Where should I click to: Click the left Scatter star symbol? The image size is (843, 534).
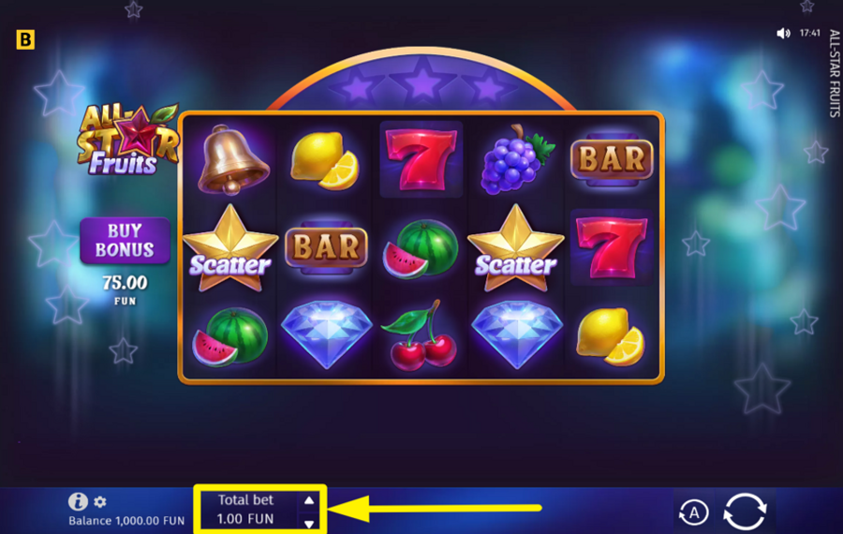230,248
